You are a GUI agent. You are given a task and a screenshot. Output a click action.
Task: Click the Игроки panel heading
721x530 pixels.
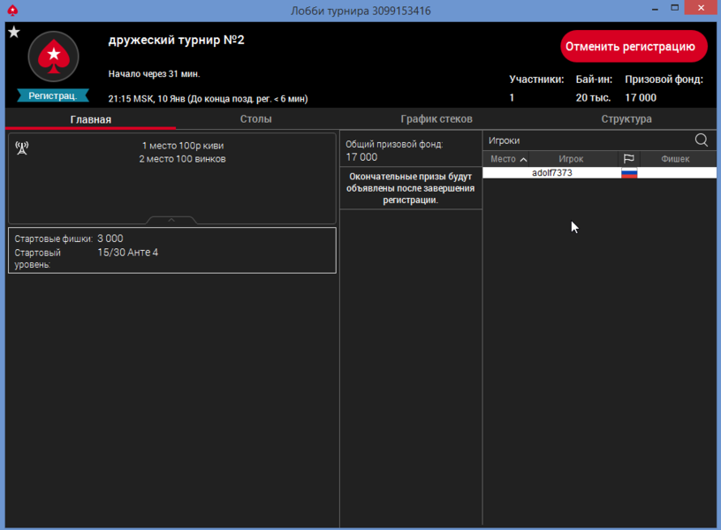point(504,140)
